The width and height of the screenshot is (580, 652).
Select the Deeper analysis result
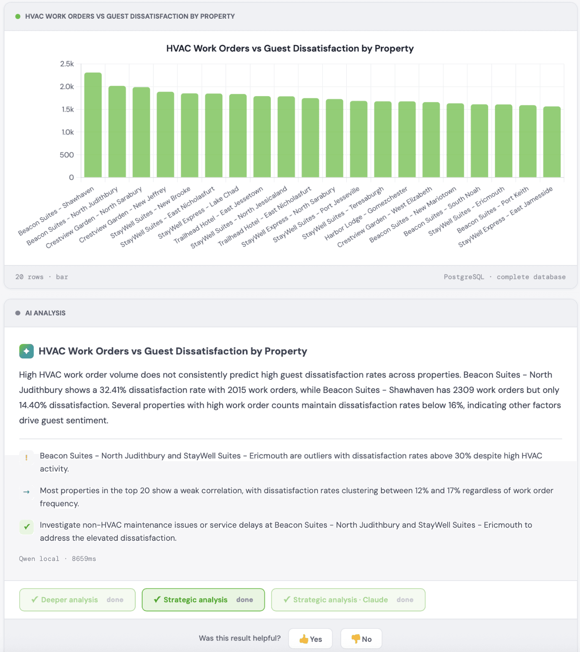click(x=77, y=600)
